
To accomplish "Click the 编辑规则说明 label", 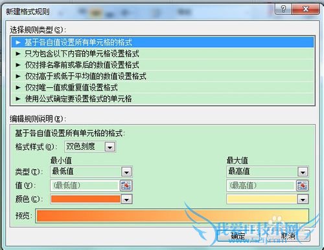I will click(38, 119).
